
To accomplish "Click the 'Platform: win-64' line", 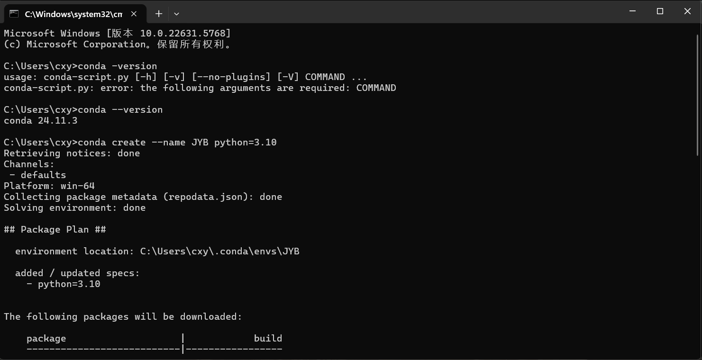I will [x=49, y=186].
